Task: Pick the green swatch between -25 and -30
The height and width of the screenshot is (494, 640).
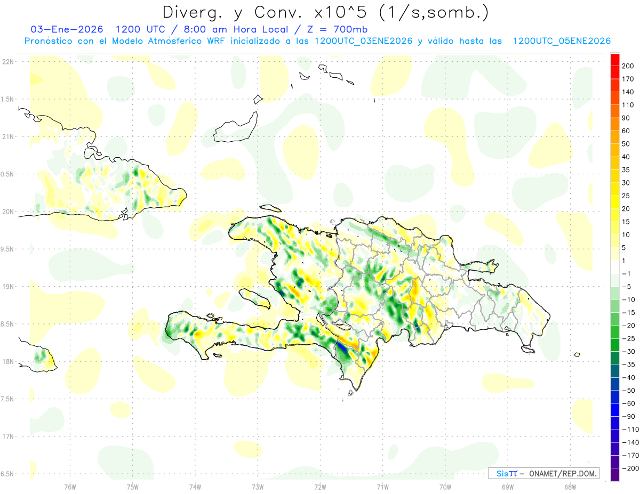Action: click(x=615, y=345)
